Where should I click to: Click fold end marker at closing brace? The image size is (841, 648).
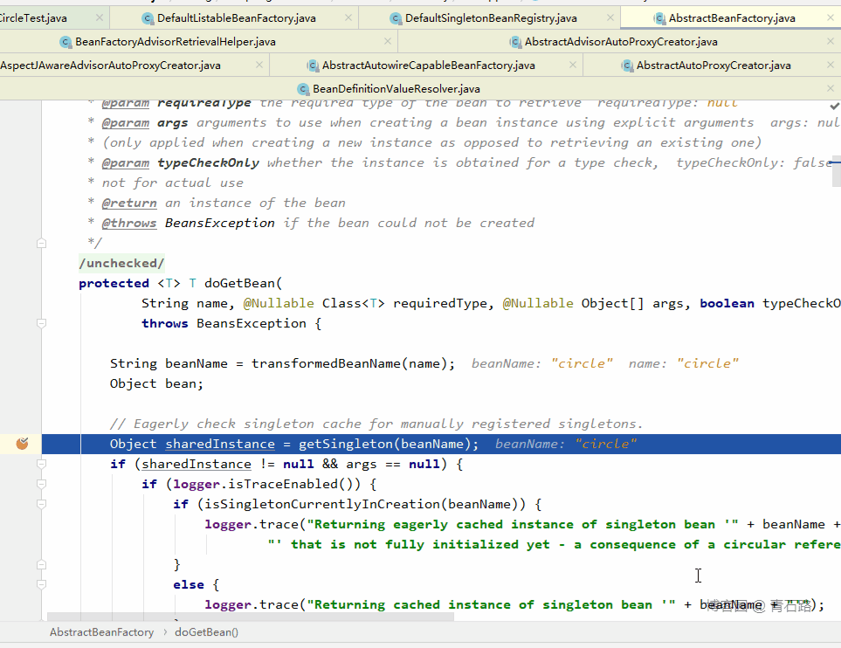coord(41,565)
